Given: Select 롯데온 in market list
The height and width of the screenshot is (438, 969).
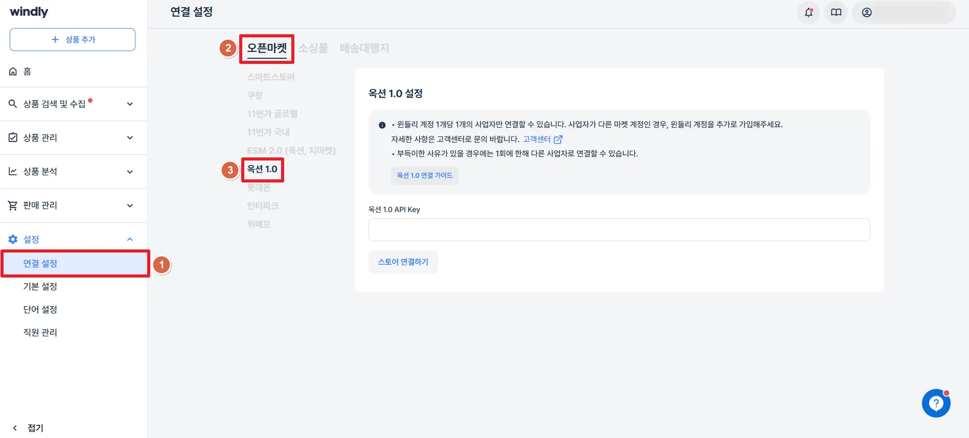Looking at the screenshot, I should (x=259, y=187).
